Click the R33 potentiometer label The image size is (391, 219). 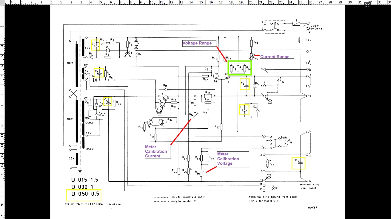point(282,82)
